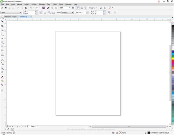174x135 pixels.
Task: Select the Crop tool
Action: (2, 26)
